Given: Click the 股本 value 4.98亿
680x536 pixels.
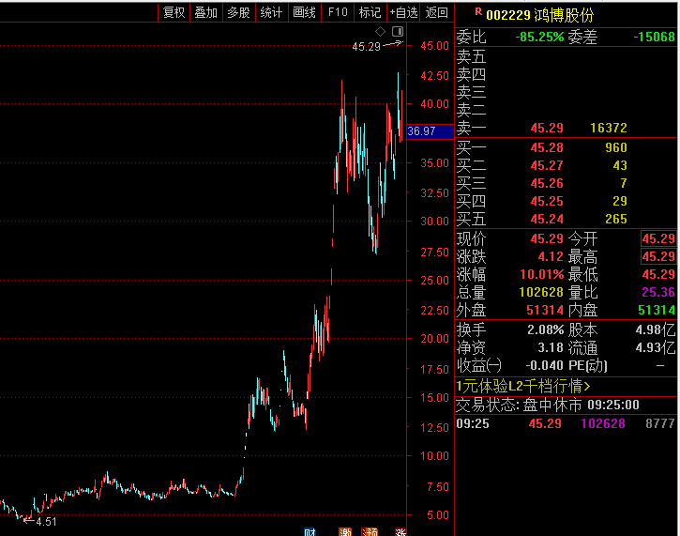Looking at the screenshot, I should click(656, 329).
